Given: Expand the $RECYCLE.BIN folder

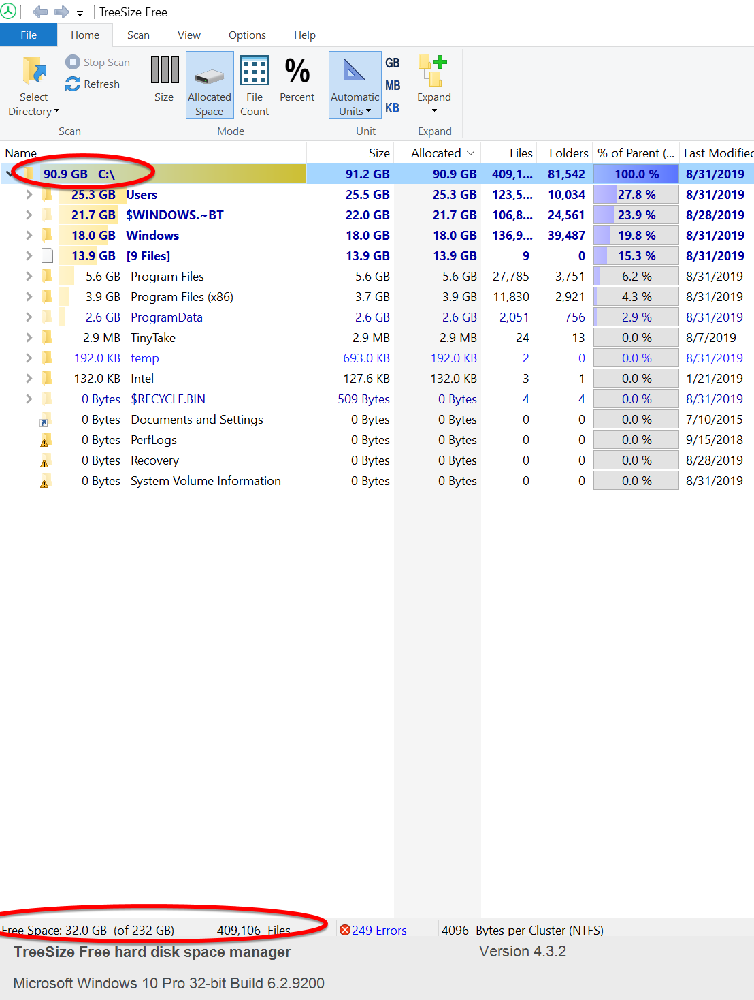Looking at the screenshot, I should click(x=29, y=399).
